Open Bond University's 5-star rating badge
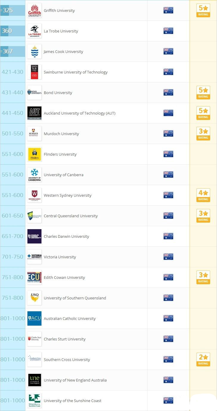Screen dimensions: 217x411 [x=203, y=93]
